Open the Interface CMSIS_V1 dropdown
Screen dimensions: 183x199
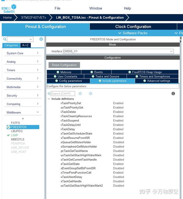pyautogui.click(x=118, y=51)
